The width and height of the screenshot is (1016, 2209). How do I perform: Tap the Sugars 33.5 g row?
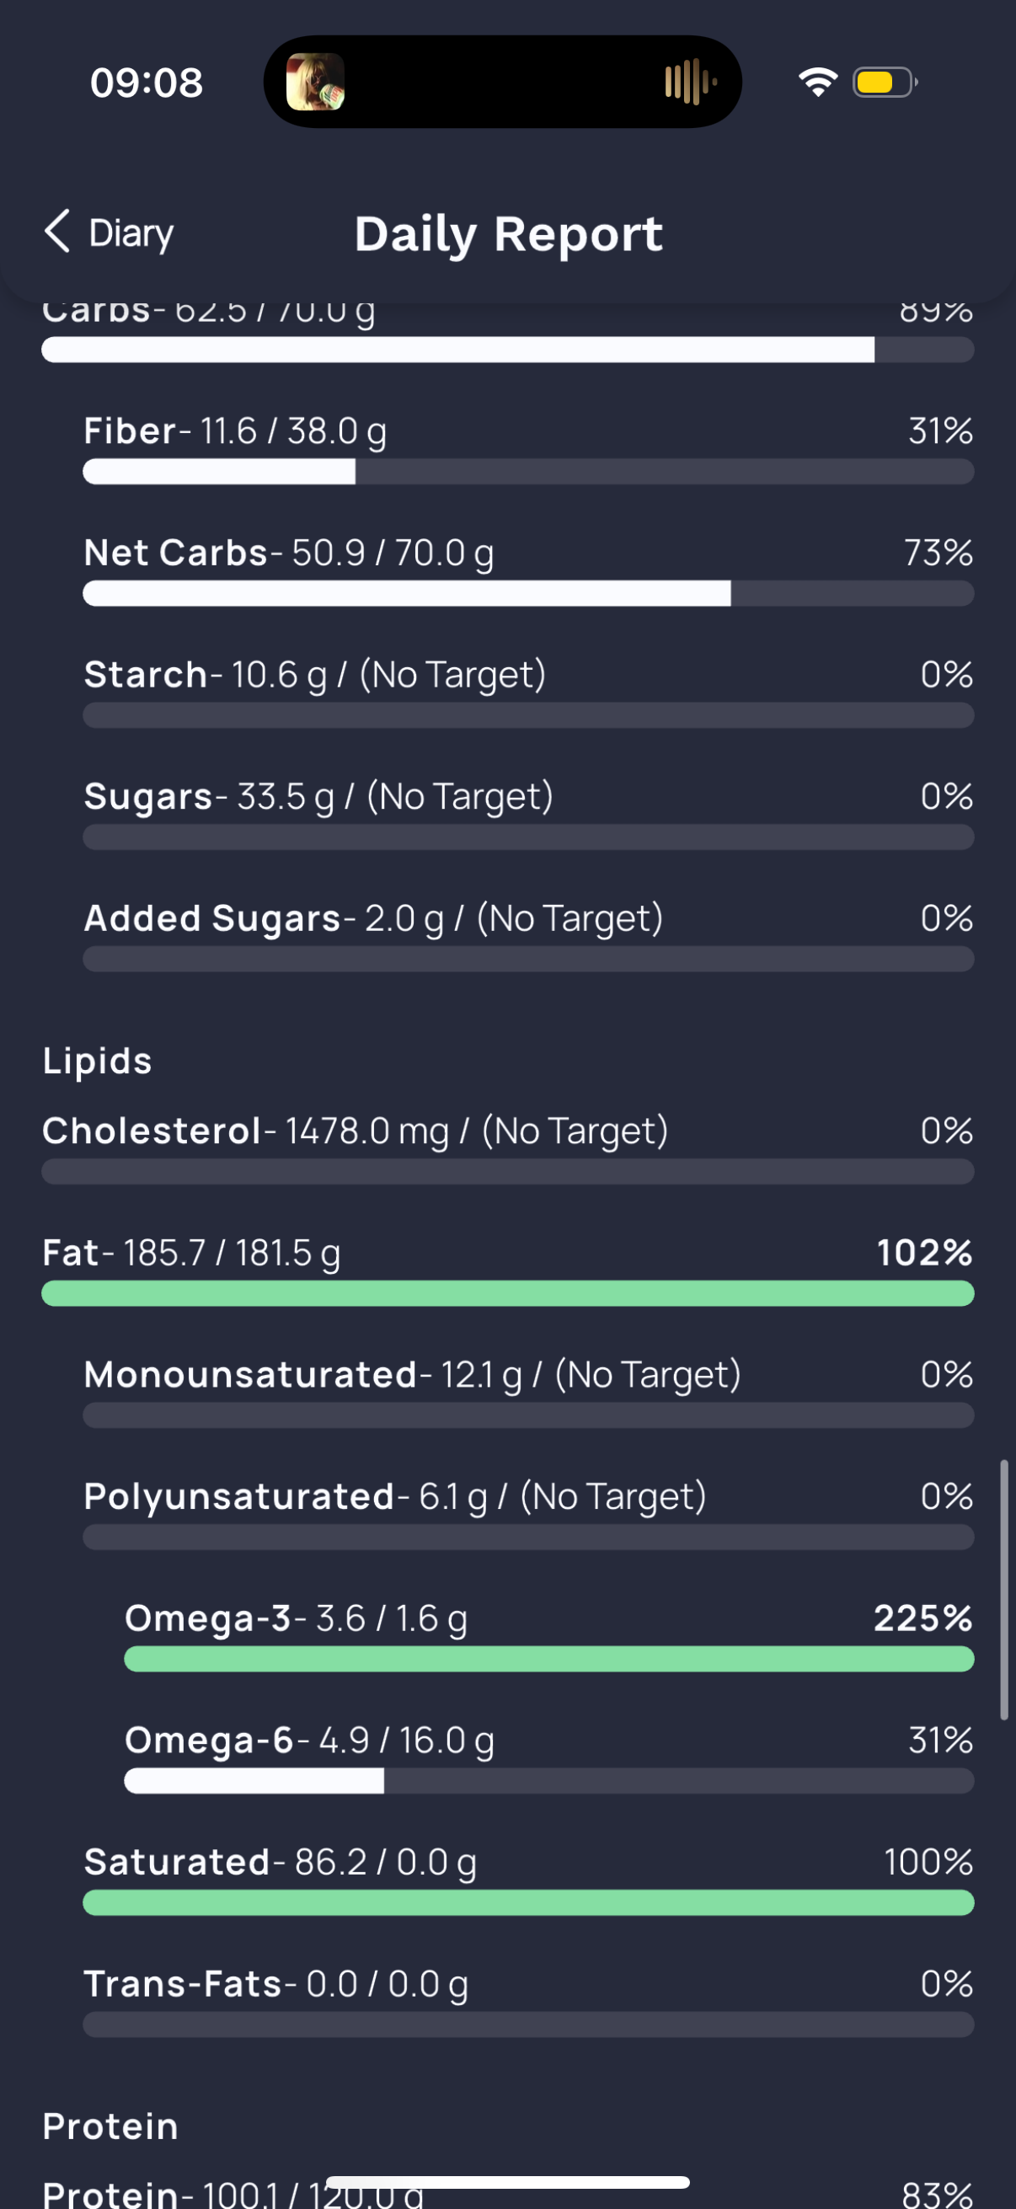(528, 814)
